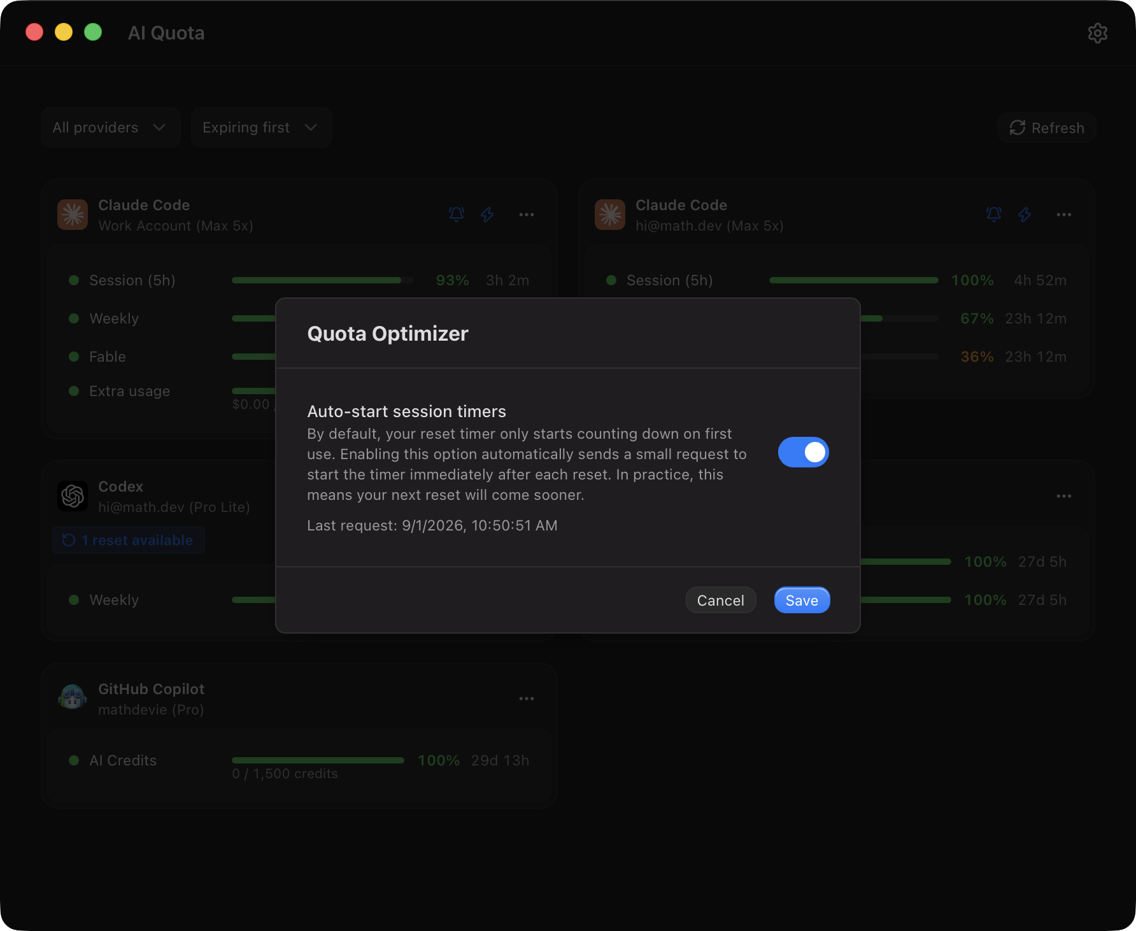
Task: Open the All providers dropdown
Action: [x=110, y=127]
